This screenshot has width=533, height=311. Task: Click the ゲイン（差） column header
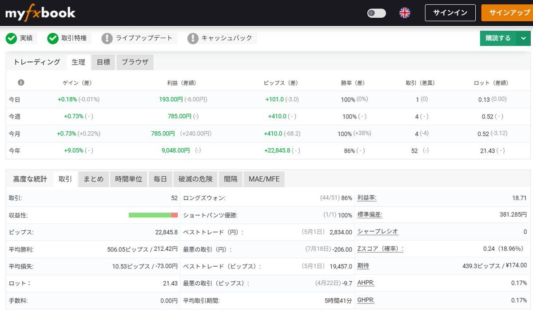[x=77, y=83]
